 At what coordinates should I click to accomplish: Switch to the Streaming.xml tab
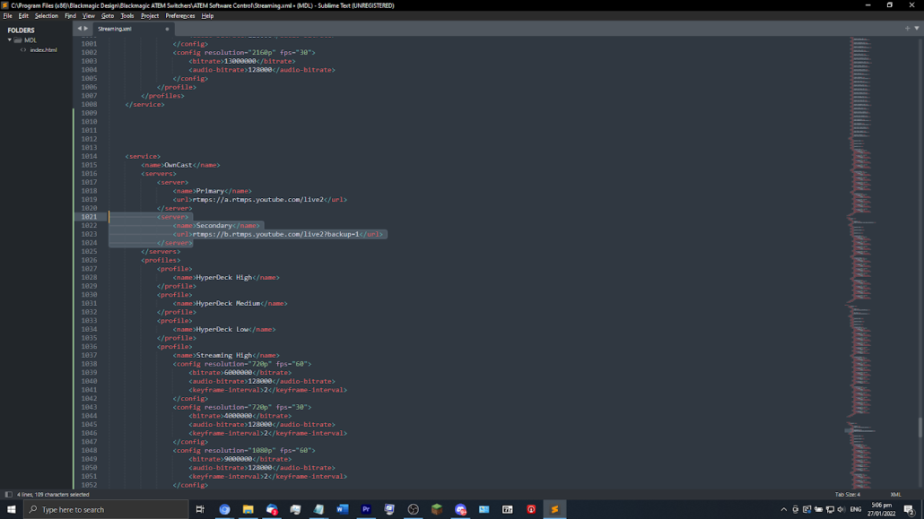point(115,29)
